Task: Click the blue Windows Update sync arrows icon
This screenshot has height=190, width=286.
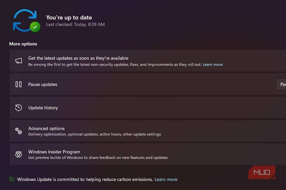Action: coord(25,20)
